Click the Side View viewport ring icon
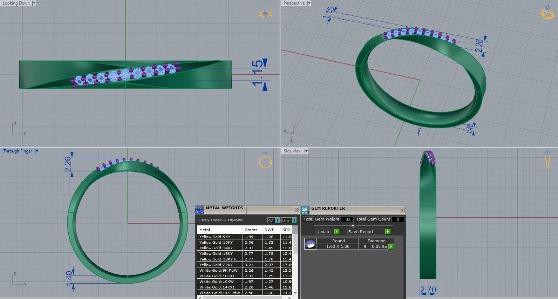This screenshot has height=299, width=558. pyautogui.click(x=547, y=160)
